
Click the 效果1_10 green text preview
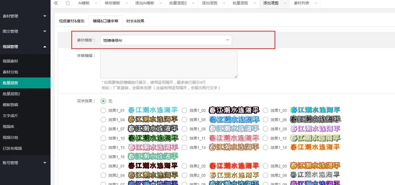[153, 138]
